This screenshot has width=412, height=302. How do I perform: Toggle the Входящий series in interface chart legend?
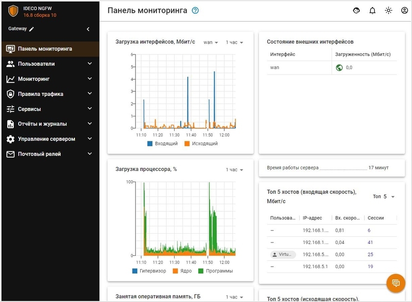click(x=162, y=143)
